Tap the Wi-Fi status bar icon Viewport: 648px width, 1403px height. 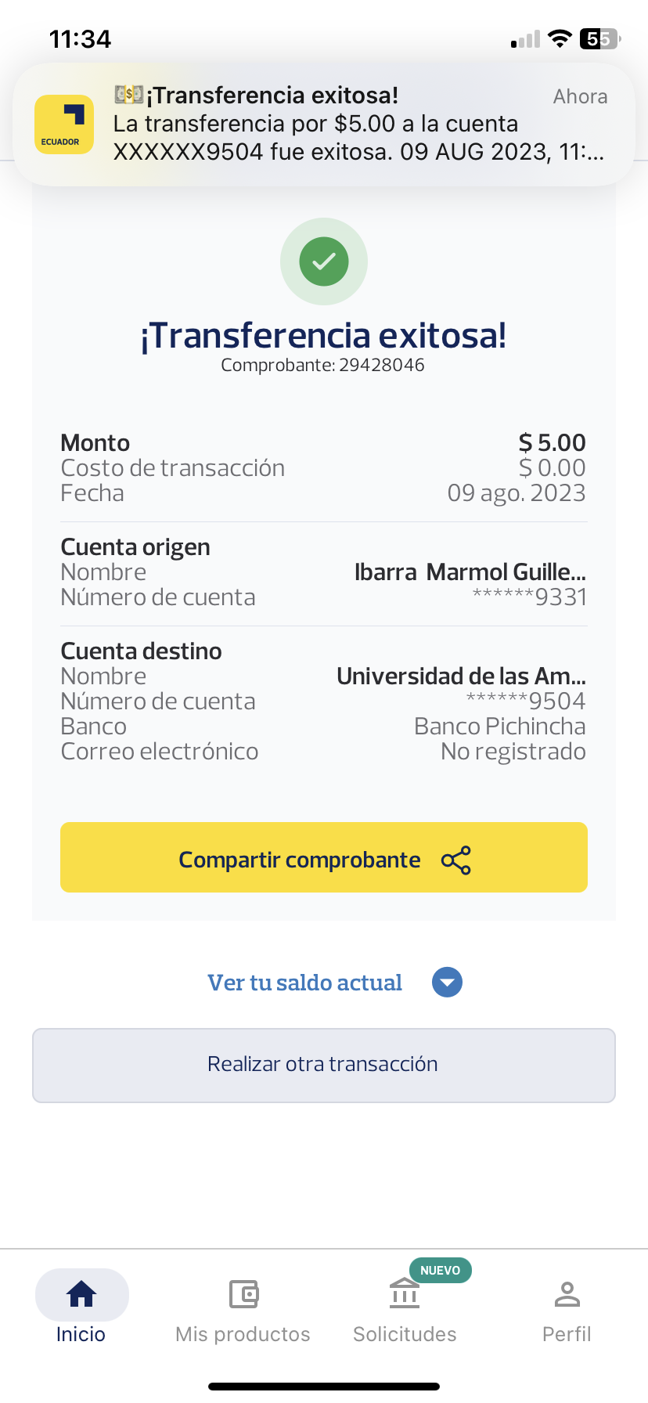tap(560, 38)
